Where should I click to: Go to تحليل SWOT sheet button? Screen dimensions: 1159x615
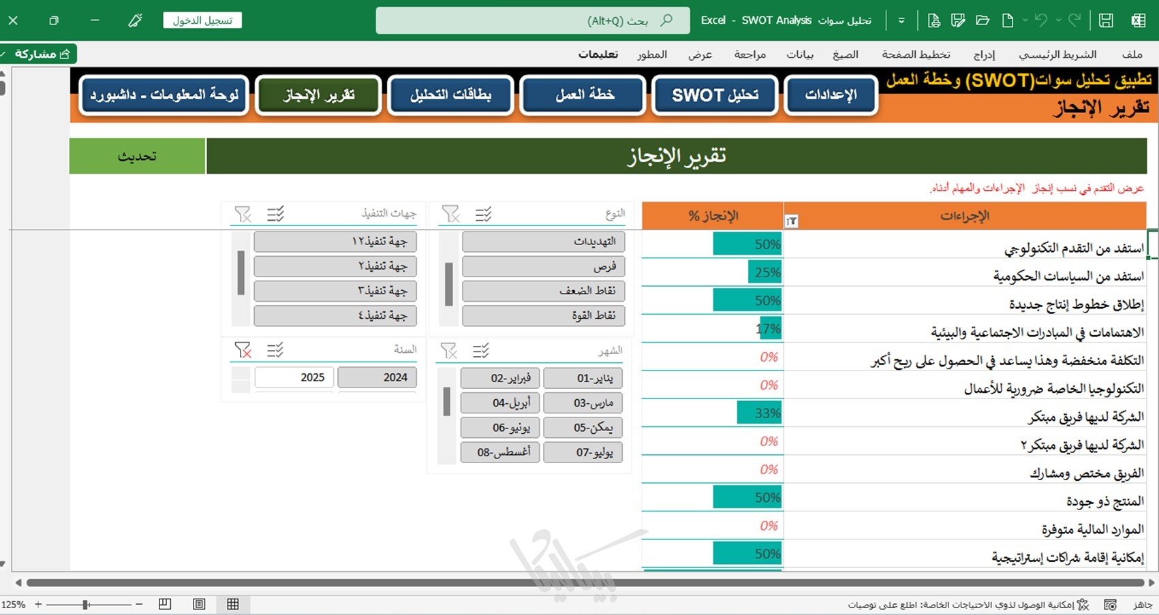click(x=715, y=95)
